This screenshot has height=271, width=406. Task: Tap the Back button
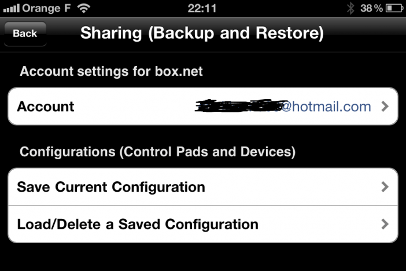click(25, 34)
